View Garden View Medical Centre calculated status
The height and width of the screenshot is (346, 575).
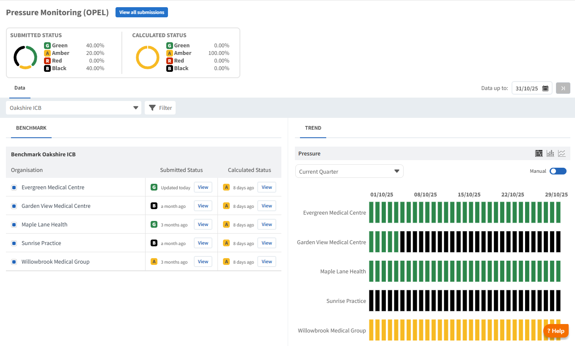click(x=267, y=206)
